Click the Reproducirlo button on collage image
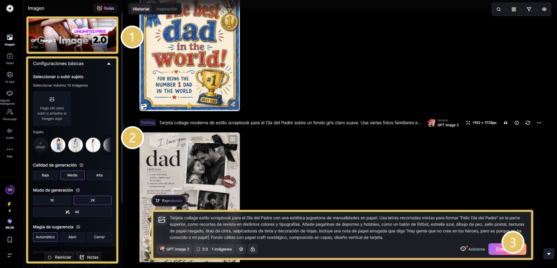 169,200
